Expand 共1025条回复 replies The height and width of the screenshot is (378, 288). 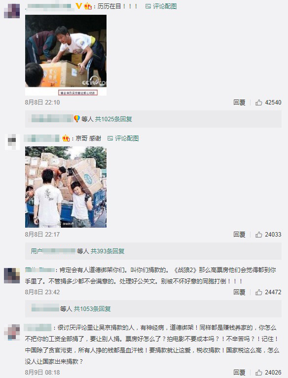(x=113, y=119)
